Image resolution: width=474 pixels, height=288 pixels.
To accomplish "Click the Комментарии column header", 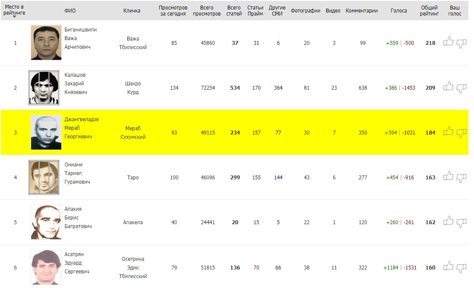I will [x=362, y=11].
